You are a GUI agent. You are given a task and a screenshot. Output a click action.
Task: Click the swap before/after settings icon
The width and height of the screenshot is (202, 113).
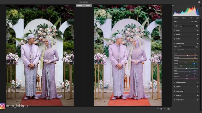pos(161,109)
